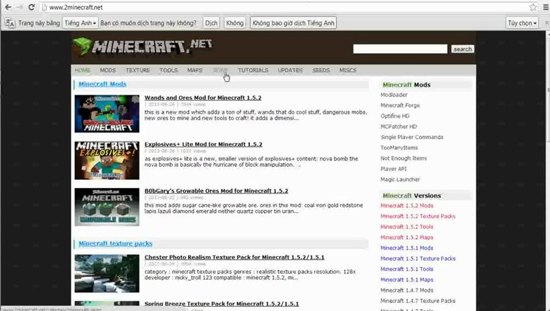This screenshot has height=311, width=550.
Task: Open the MODS navigation tab
Action: [108, 70]
